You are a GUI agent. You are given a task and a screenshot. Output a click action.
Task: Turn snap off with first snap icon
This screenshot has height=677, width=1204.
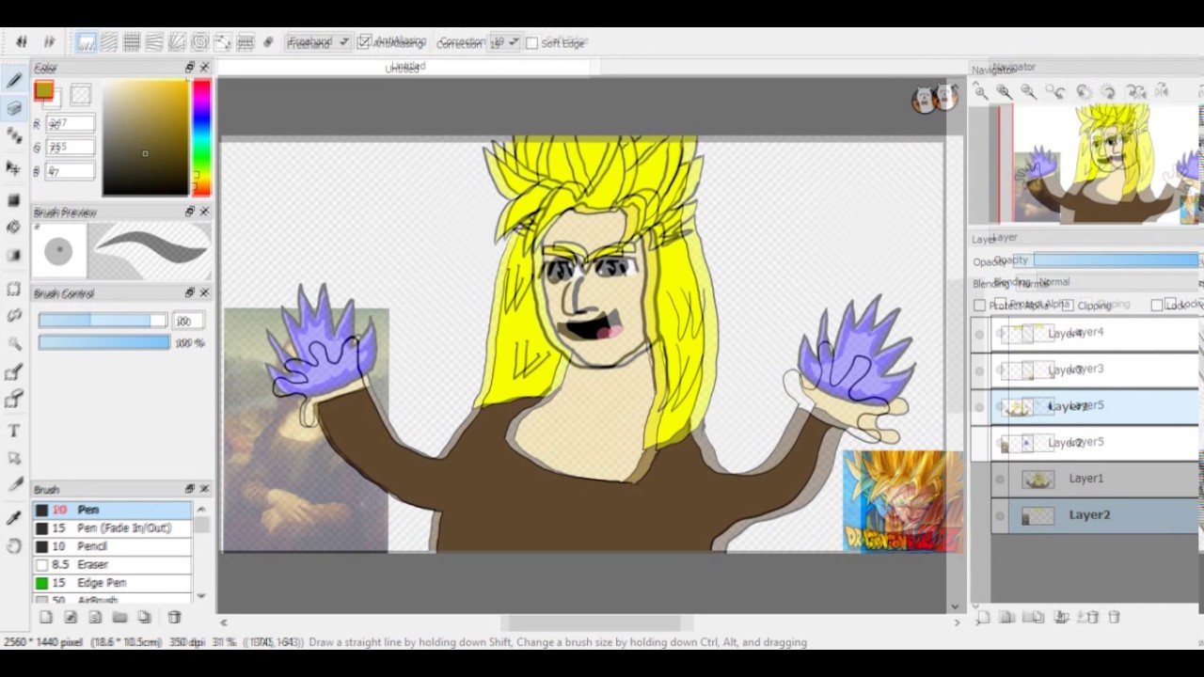pyautogui.click(x=87, y=42)
